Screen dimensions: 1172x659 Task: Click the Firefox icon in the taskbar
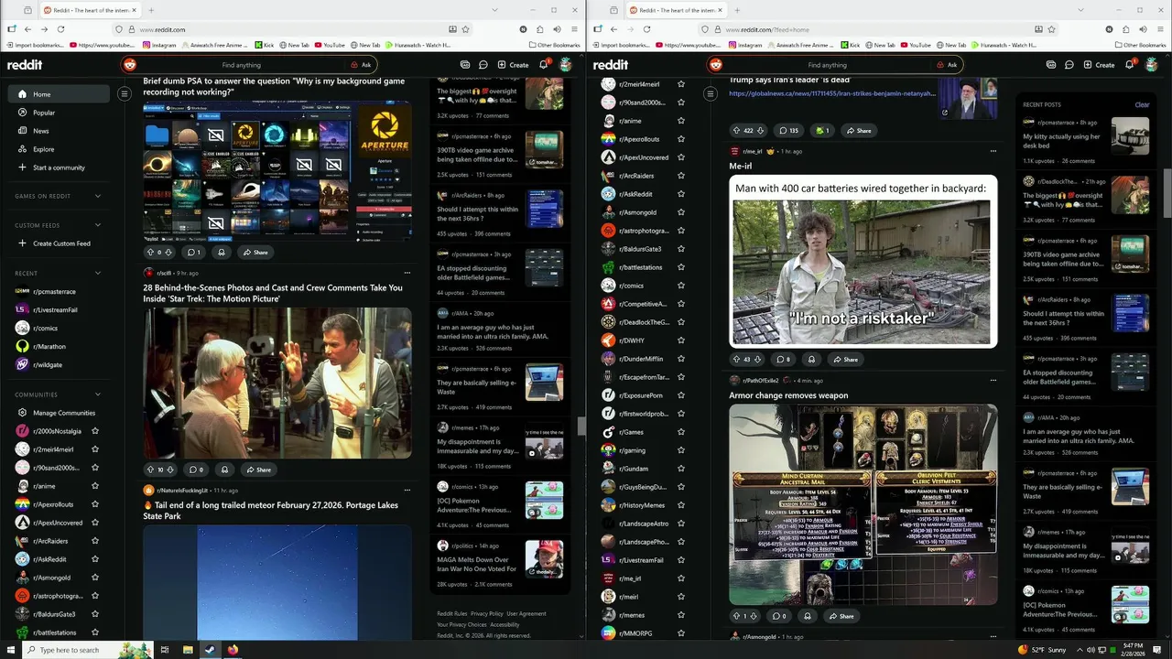coord(233,650)
